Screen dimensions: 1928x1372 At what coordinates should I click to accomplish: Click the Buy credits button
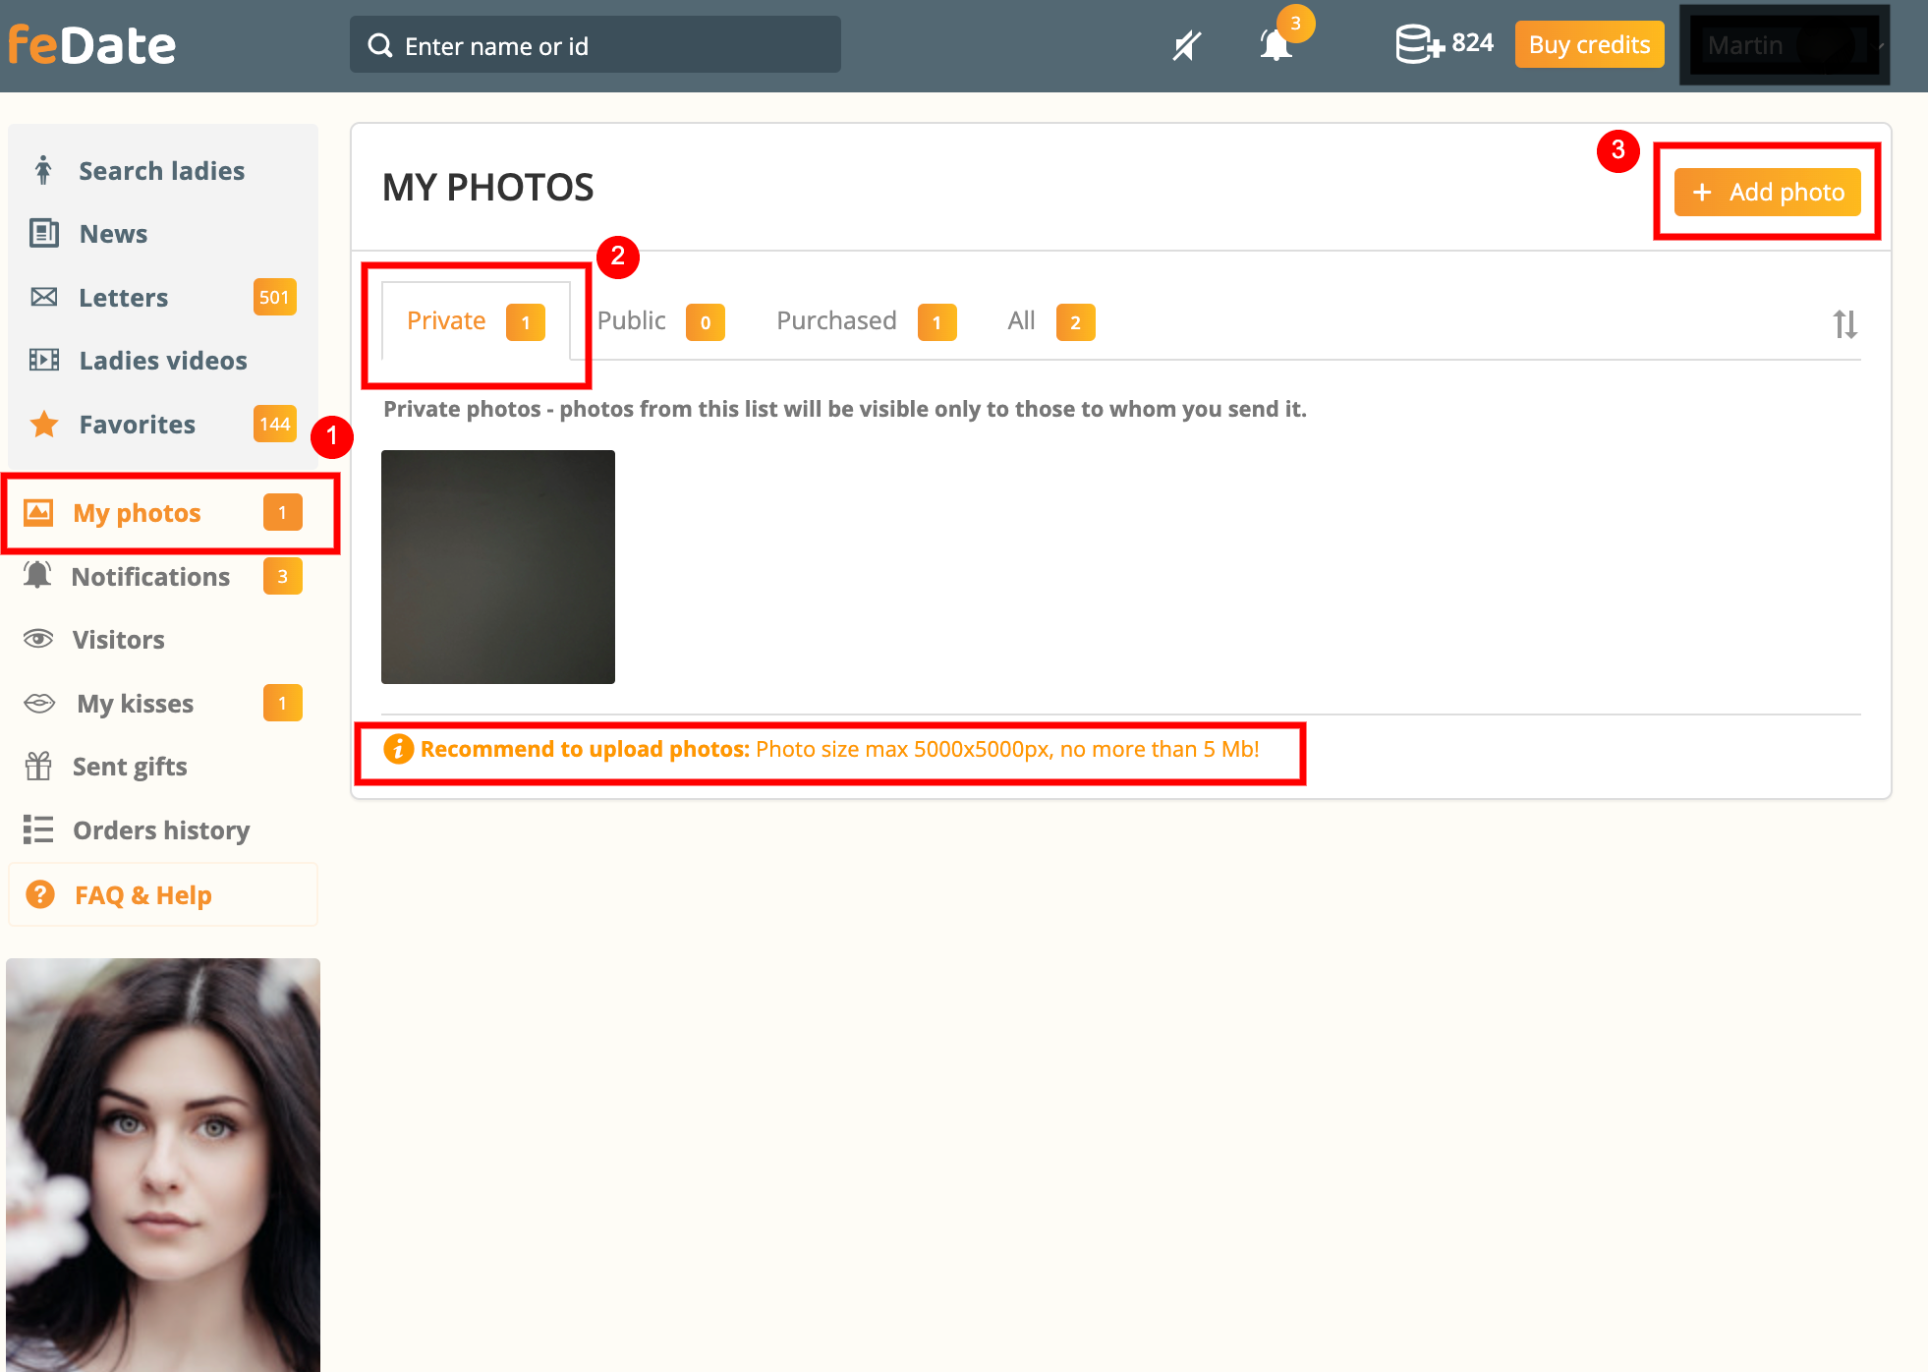[1589, 44]
